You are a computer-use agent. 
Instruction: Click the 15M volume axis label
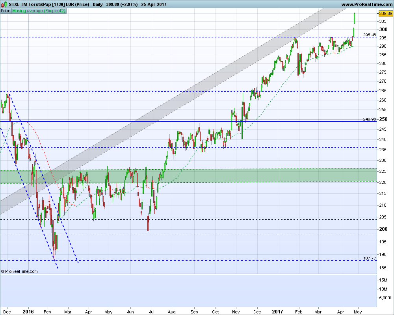point(383,280)
